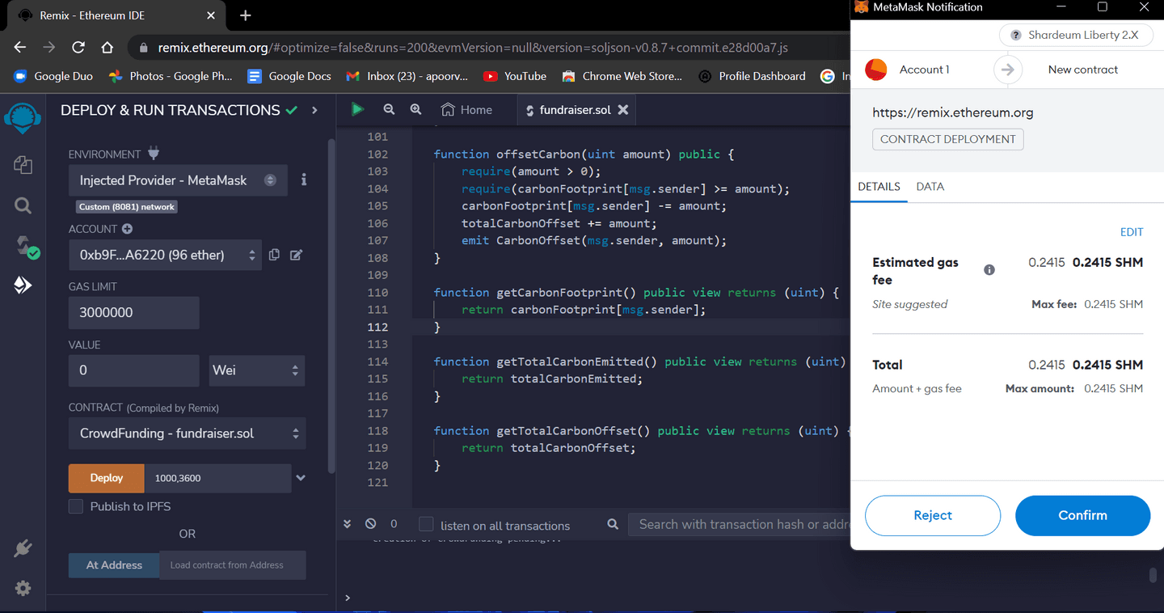Open the File Explorer sidebar icon
Screen dimensions: 1164x613
coord(23,165)
